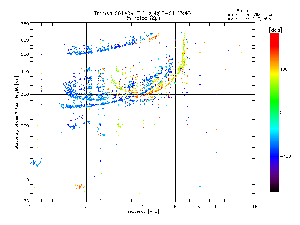Click the y-axis label '75'
Screen dimensions: 300x225
[26, 201]
